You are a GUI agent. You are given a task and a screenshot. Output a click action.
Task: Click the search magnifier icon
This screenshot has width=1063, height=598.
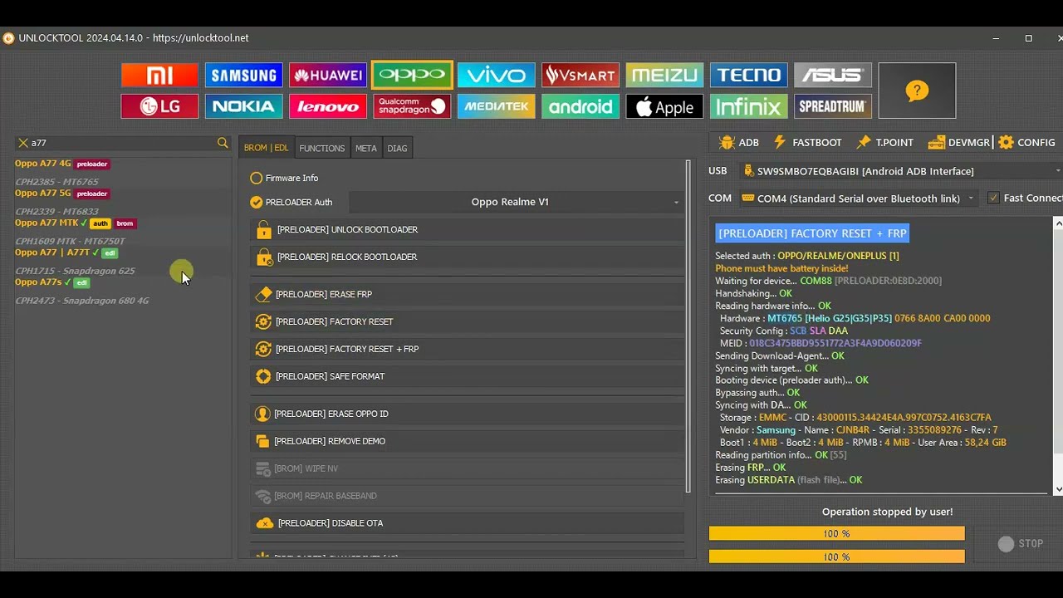coord(223,143)
